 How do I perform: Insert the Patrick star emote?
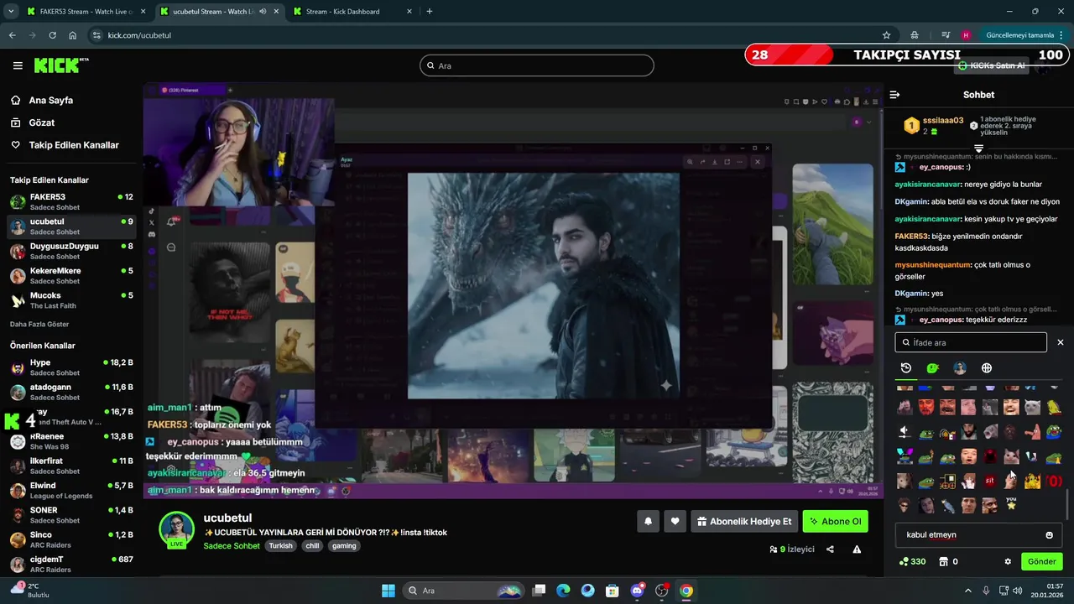tap(1033, 432)
